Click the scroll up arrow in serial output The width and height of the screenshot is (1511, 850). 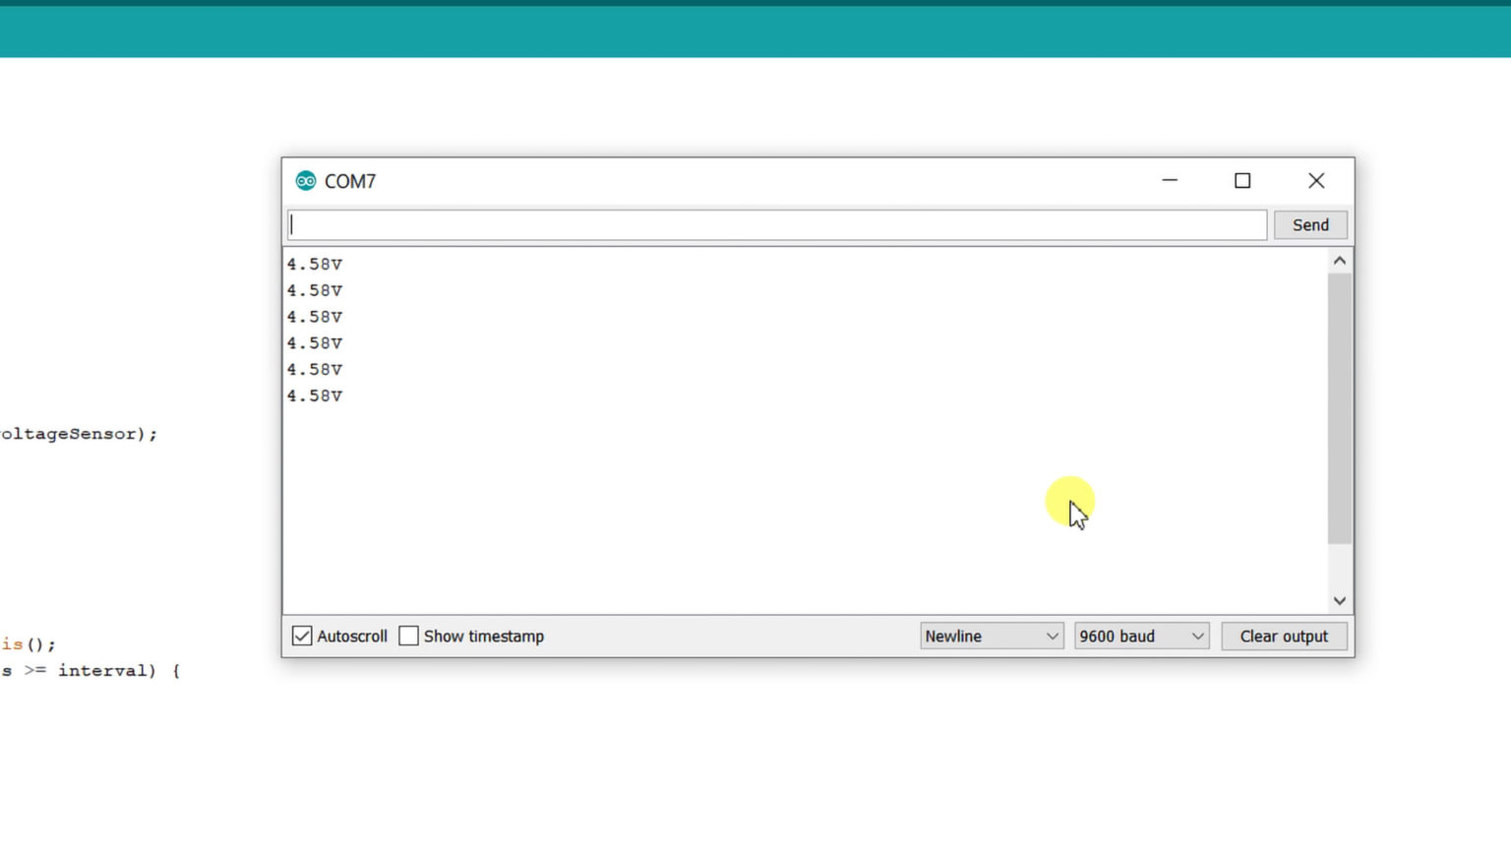[x=1339, y=261]
